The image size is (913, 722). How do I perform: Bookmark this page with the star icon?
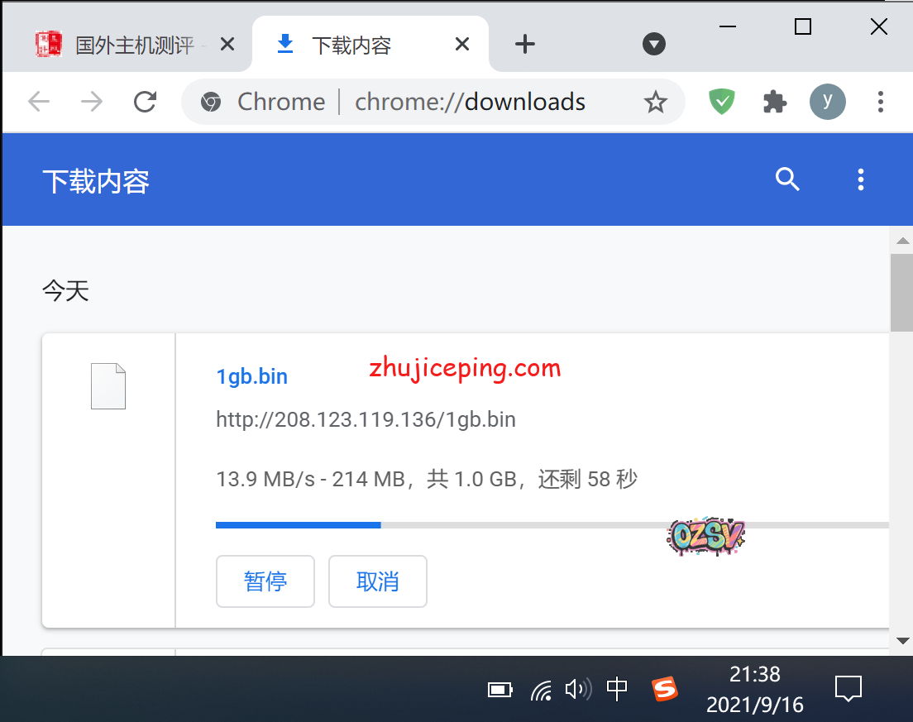click(x=655, y=102)
